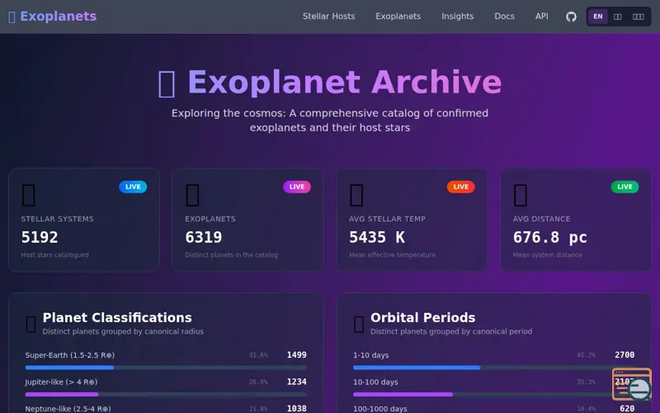This screenshot has width=660, height=413.
Task: Open the floating browser widget icon
Action: (x=632, y=384)
